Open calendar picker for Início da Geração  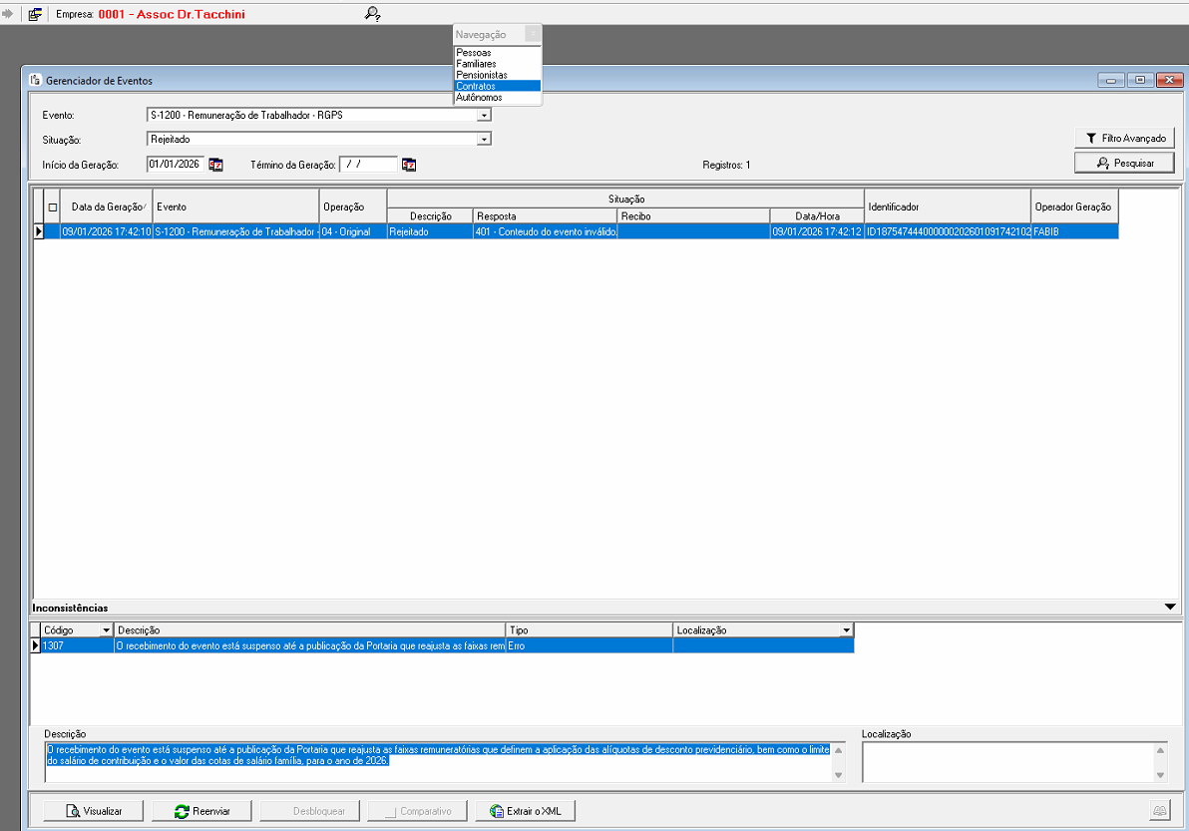[x=215, y=165]
